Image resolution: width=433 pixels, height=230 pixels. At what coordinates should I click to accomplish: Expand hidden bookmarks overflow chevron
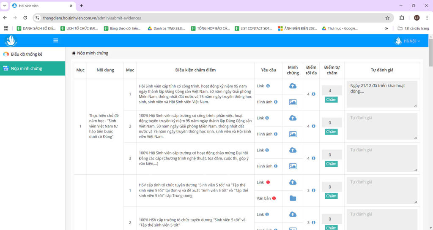386,29
